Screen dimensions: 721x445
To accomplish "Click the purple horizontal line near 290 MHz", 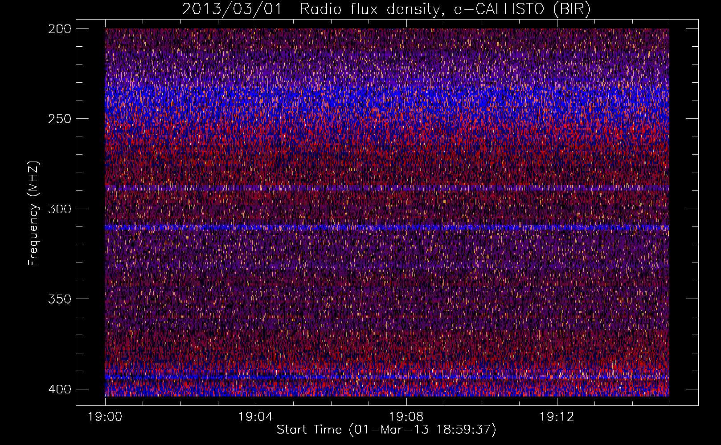I will [387, 188].
